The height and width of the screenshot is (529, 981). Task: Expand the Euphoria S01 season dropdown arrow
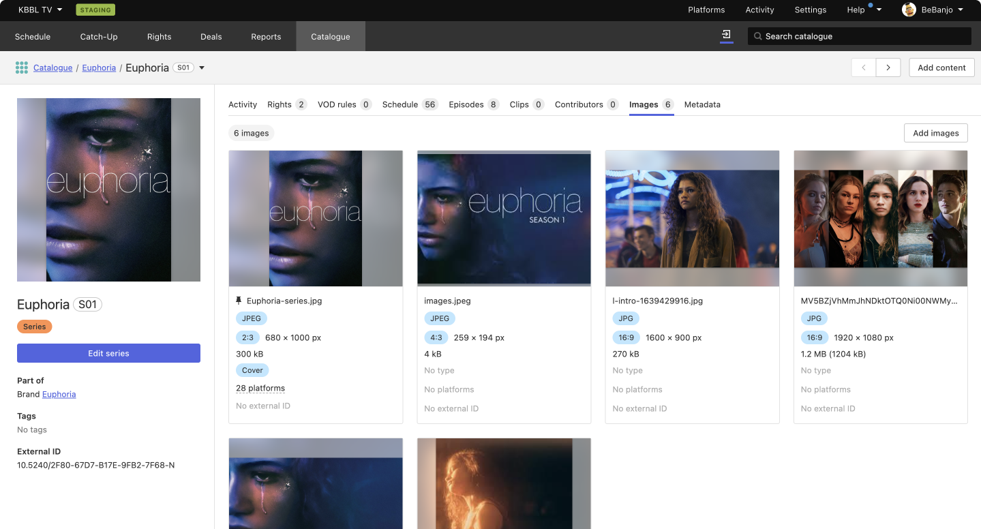tap(202, 68)
